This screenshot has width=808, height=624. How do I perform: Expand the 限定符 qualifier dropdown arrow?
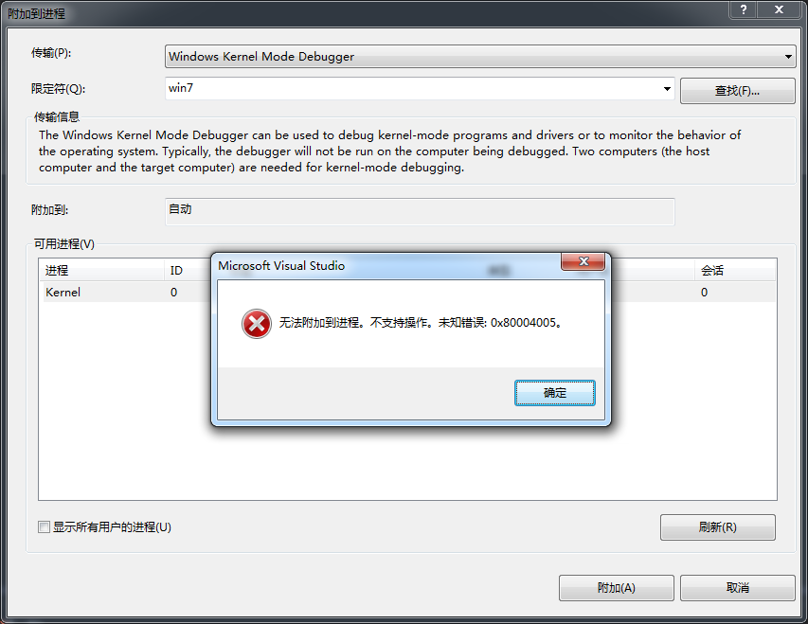coord(667,89)
